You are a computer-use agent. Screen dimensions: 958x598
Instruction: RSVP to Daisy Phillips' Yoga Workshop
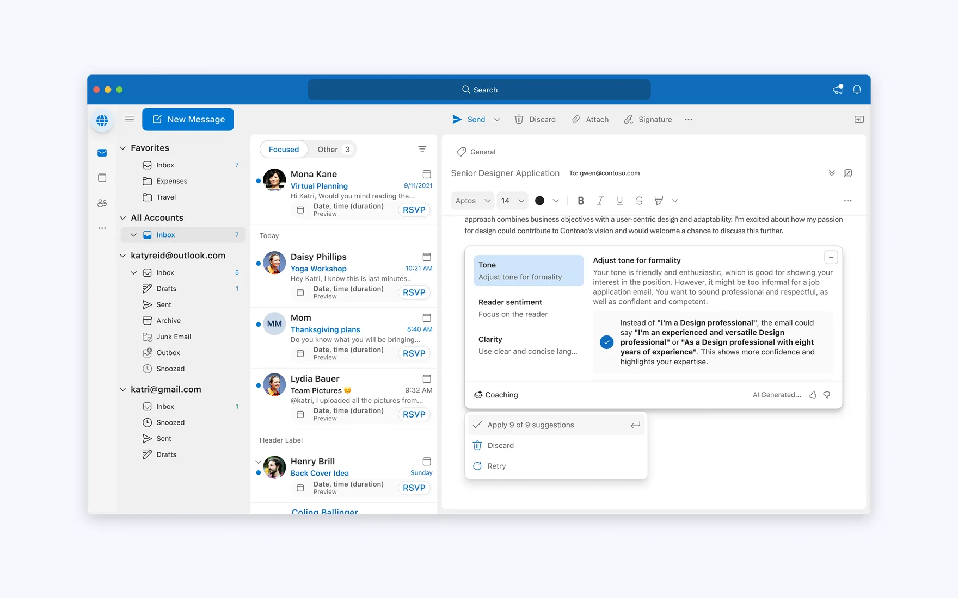click(x=414, y=292)
